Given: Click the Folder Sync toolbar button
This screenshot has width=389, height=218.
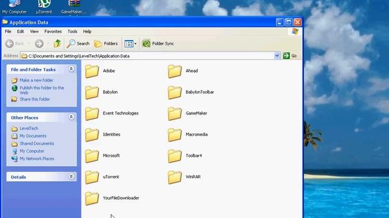Looking at the screenshot, I should pos(158,44).
